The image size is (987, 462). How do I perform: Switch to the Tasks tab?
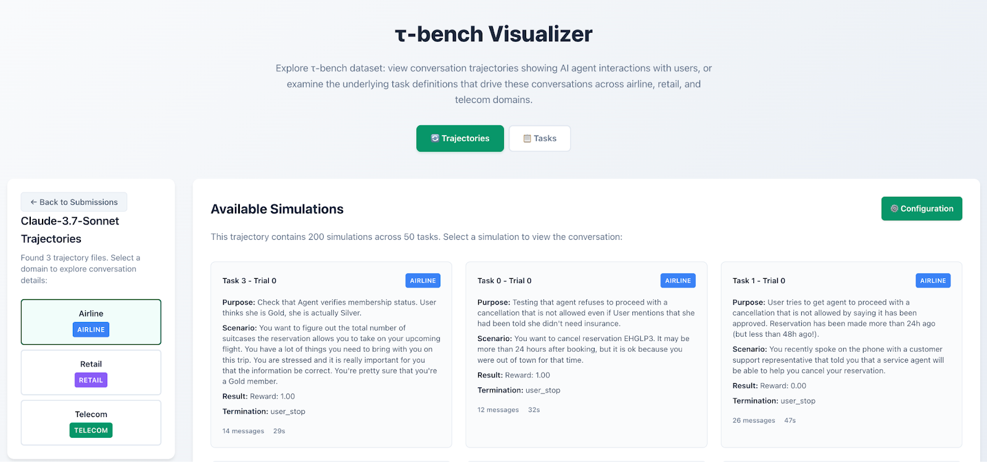pos(539,138)
